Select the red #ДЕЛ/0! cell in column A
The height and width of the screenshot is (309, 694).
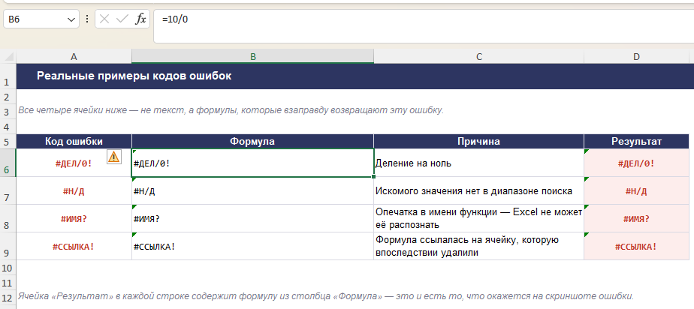(x=74, y=163)
